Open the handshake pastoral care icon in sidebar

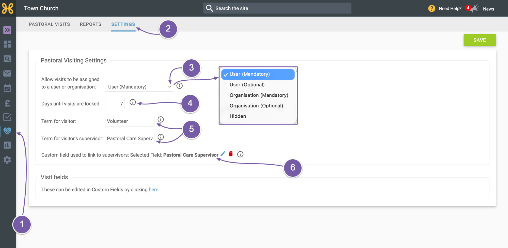tap(7, 131)
